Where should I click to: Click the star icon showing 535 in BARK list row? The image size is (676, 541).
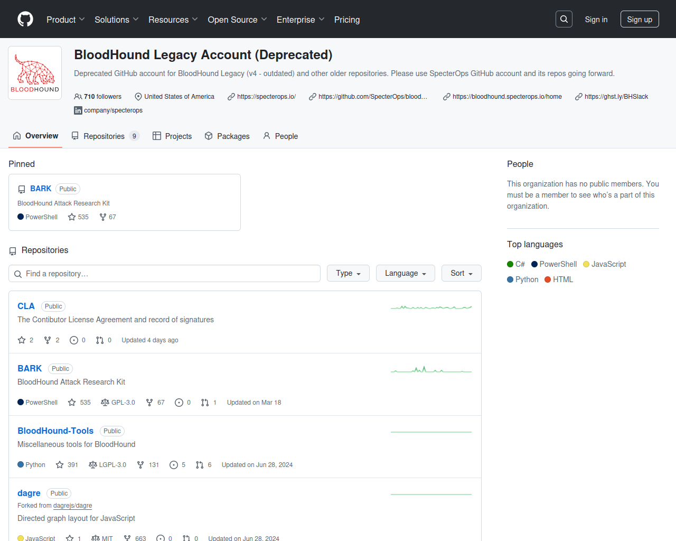(72, 403)
